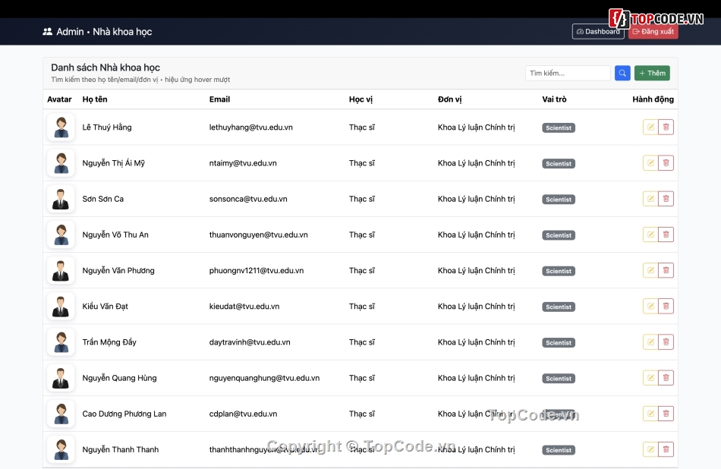
Task: Click email thuanvonguyen@tvu.edu.vn
Action: [x=258, y=235]
